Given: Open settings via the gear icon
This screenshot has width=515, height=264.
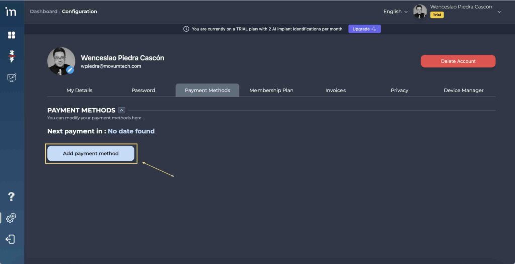Looking at the screenshot, I should (x=11, y=218).
